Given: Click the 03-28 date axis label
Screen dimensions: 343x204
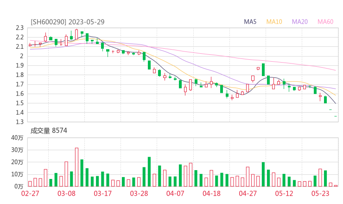Looking at the screenshot, I should [x=139, y=193].
